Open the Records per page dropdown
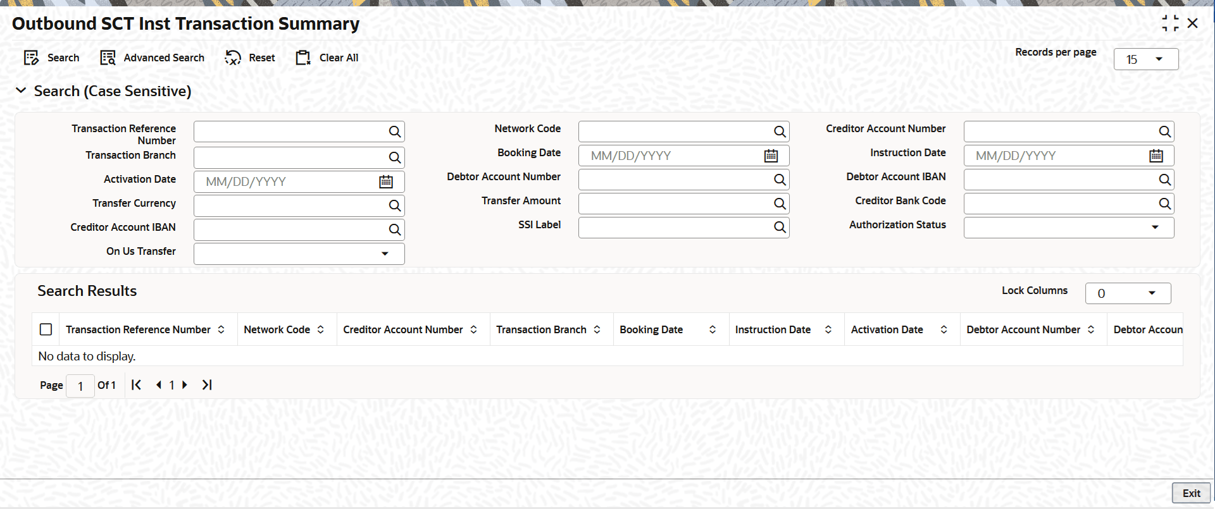 pos(1146,59)
